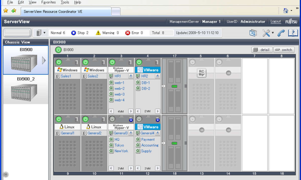The image size is (301, 180).
Task: Toggle the BX900 chassis power button
Action: point(58,50)
